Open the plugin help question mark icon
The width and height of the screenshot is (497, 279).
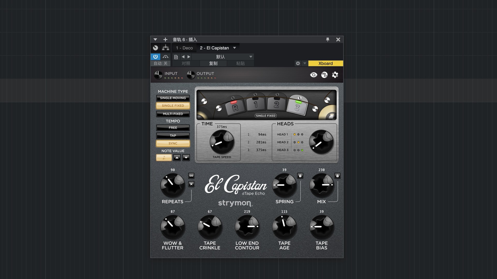pos(324,75)
